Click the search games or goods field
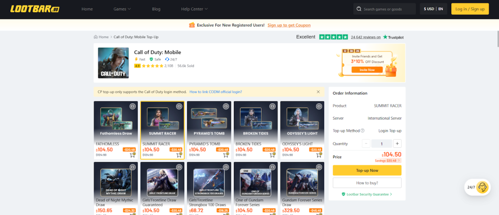499x215 pixels. tap(384, 9)
